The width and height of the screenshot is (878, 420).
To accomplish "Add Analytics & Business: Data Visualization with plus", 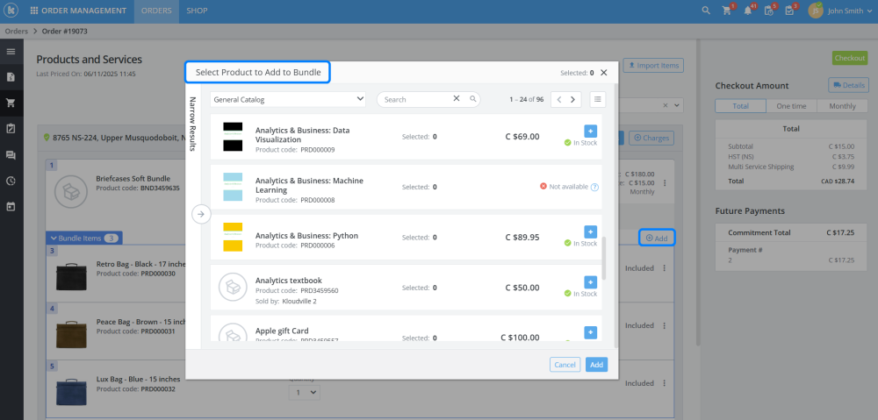I will click(590, 131).
